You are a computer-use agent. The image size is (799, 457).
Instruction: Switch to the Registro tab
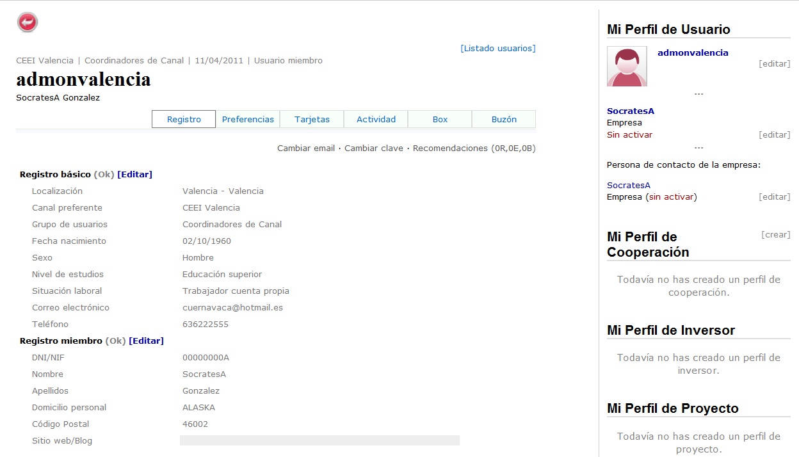point(184,119)
